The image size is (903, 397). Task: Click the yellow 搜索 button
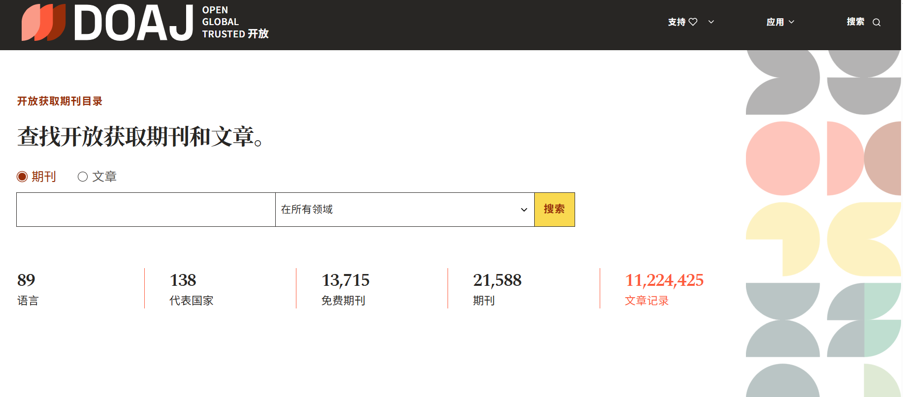[x=554, y=210]
